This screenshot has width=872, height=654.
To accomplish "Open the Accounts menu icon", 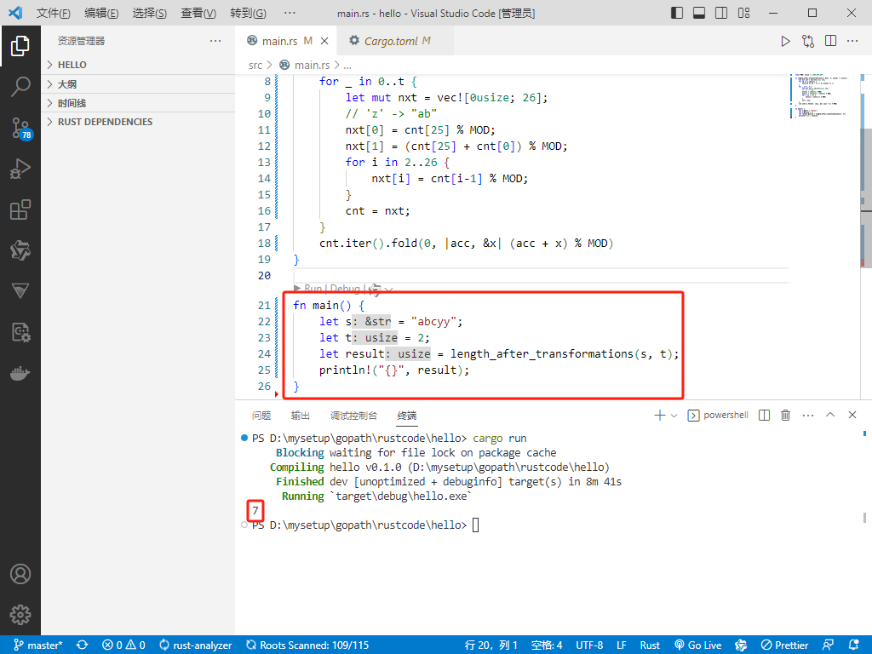I will coord(20,574).
